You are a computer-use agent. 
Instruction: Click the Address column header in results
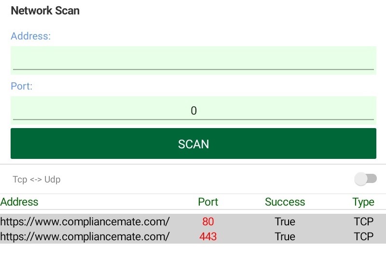(19, 202)
